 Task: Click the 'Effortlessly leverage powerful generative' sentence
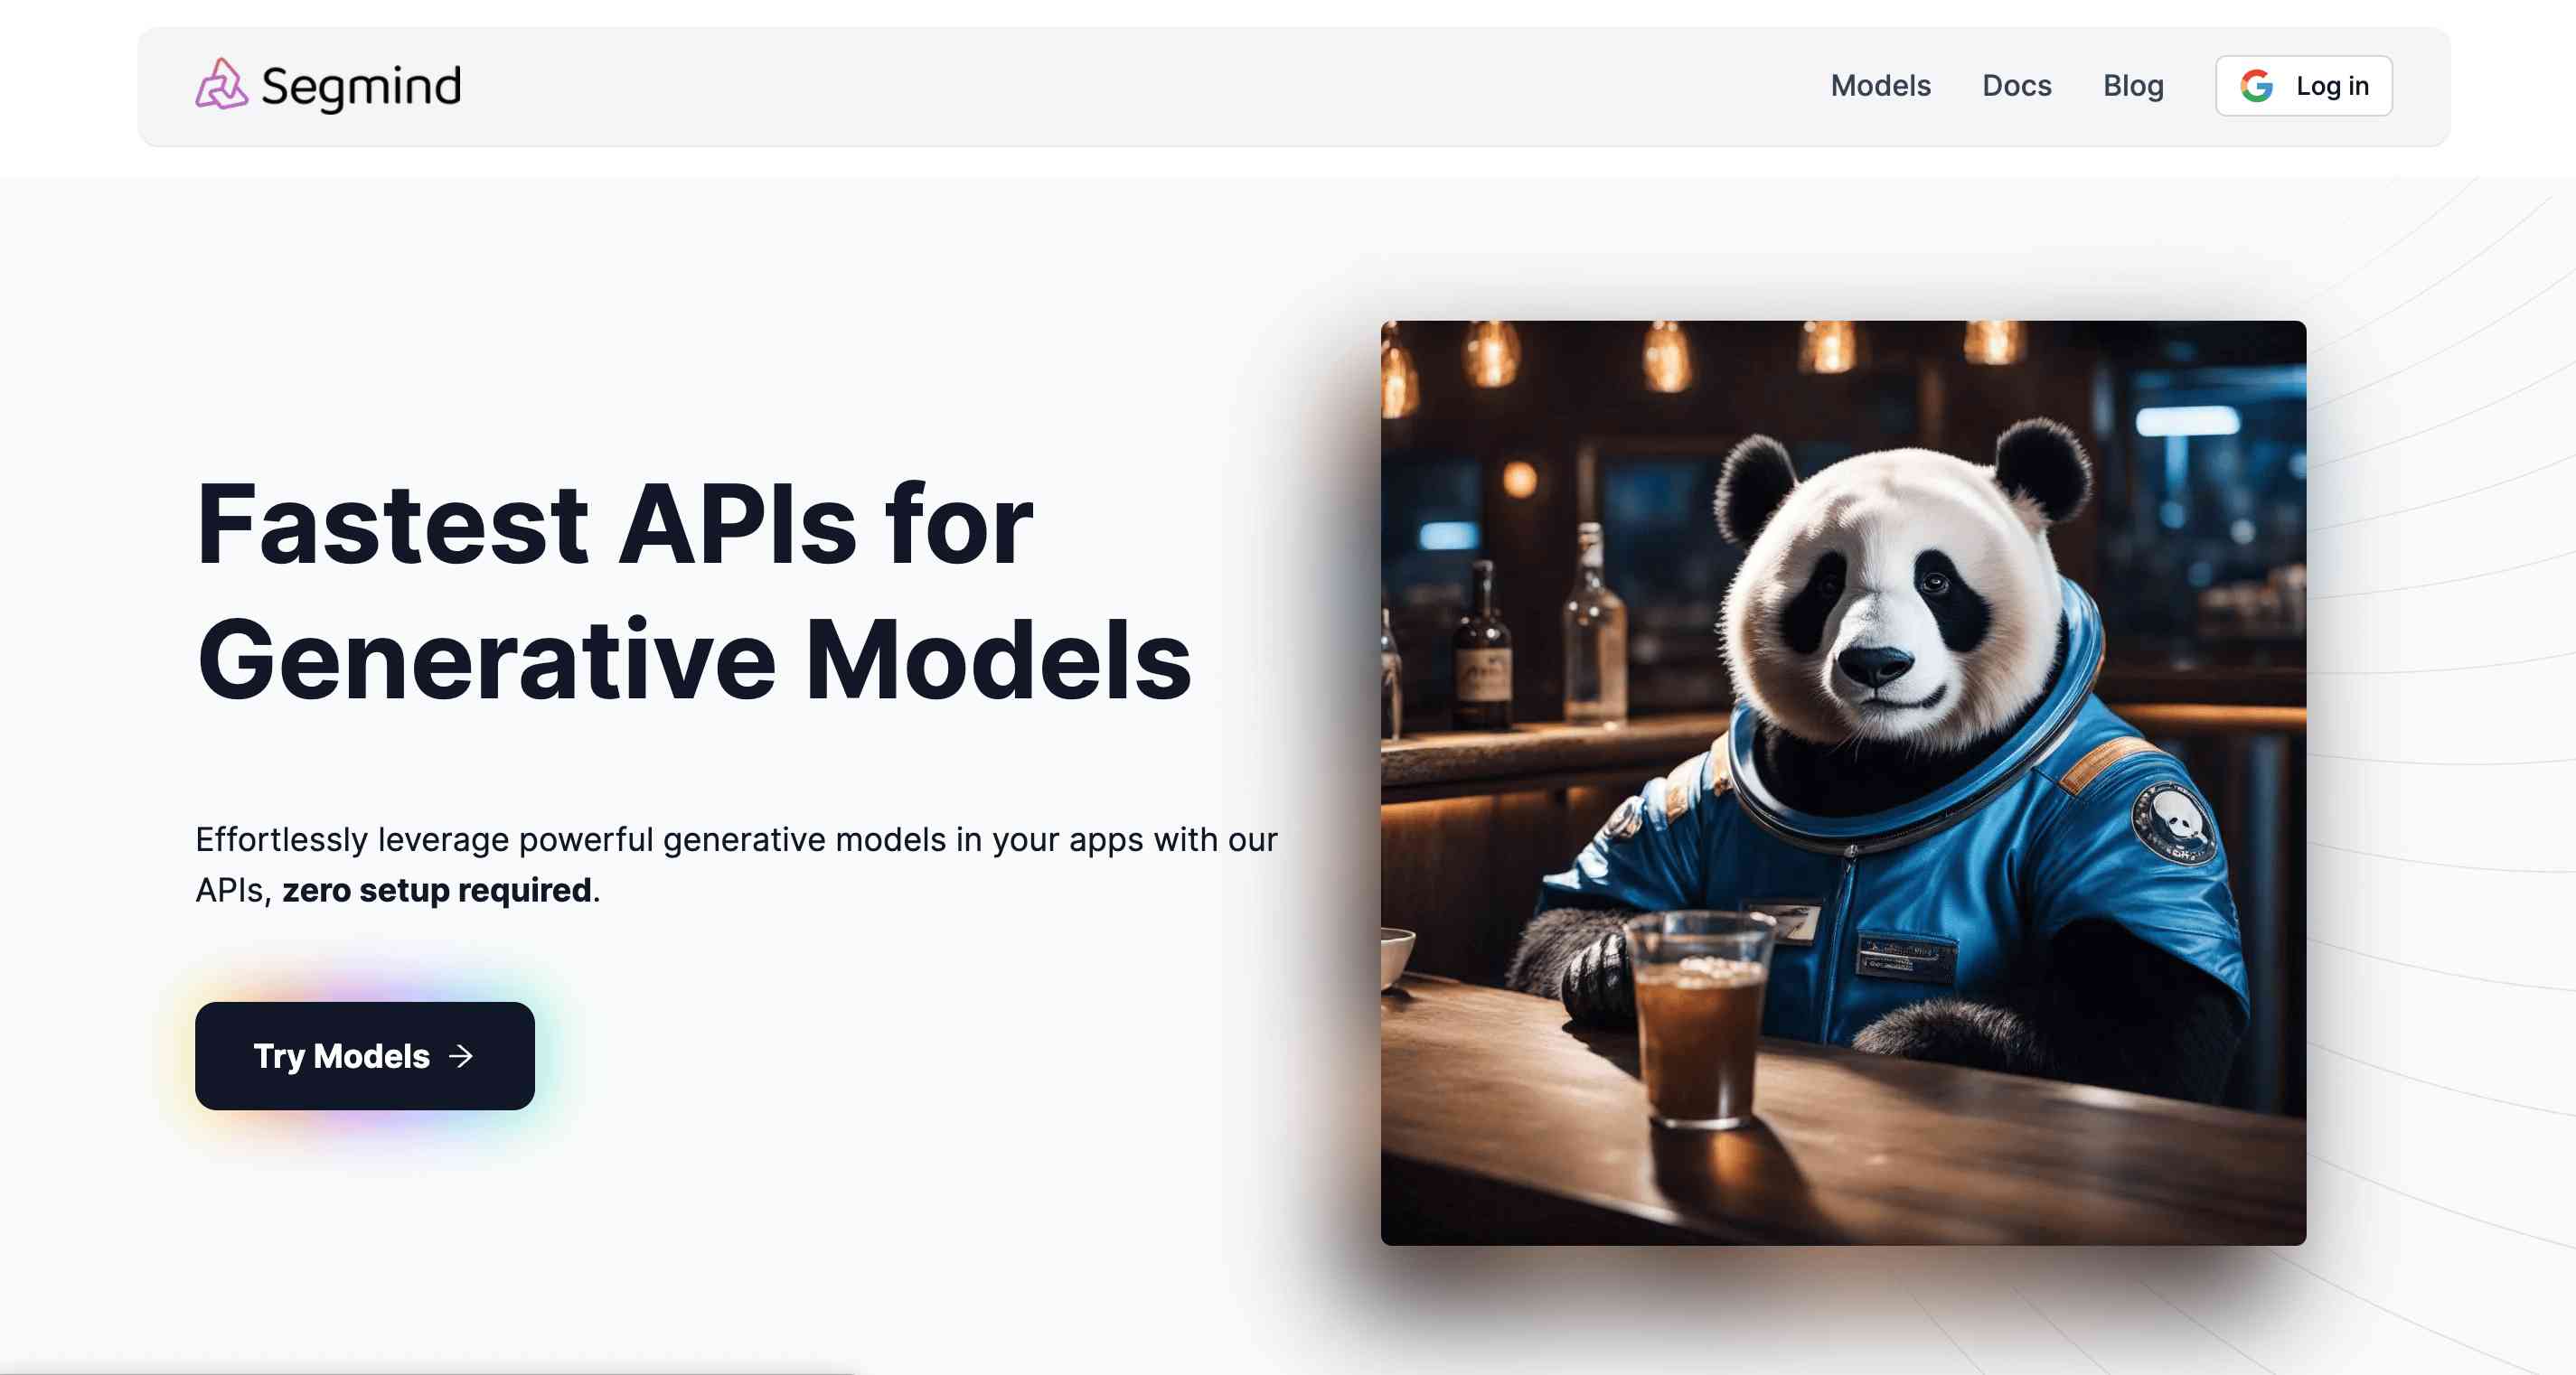(735, 839)
